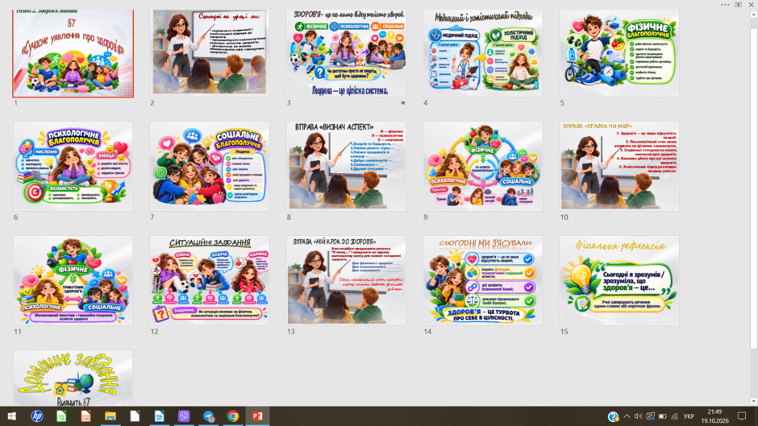Select slide 10 'ВПРАВА «ПРАВДА ЧИ МІФ»'
Viewport: 758px width, 426px height.
point(619,166)
